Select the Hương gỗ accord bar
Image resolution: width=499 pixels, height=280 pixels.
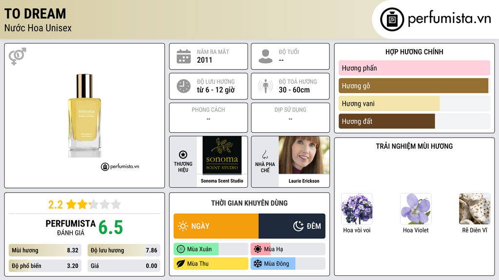(x=414, y=86)
